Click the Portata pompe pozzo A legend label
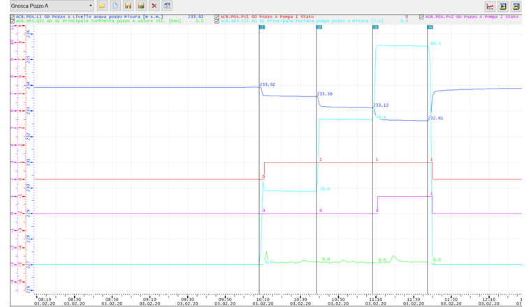Viewport: 531px width, 307px height. (x=302, y=21)
